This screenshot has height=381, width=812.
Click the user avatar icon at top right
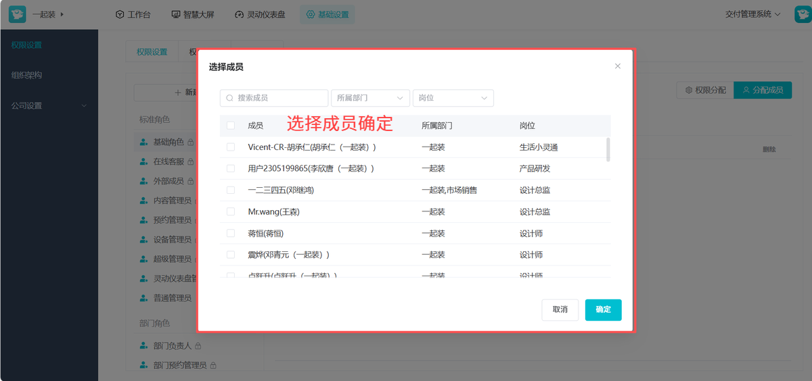click(803, 14)
